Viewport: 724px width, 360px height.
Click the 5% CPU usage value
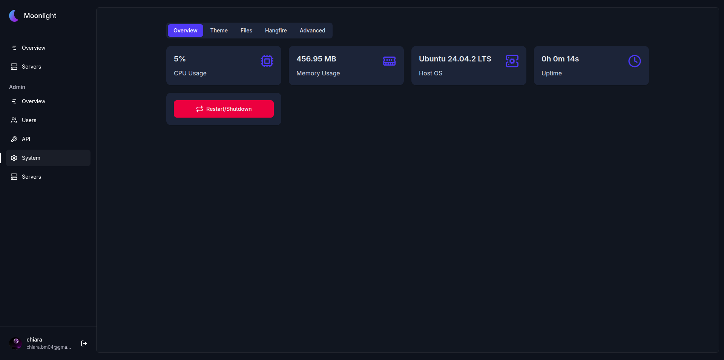click(x=180, y=59)
